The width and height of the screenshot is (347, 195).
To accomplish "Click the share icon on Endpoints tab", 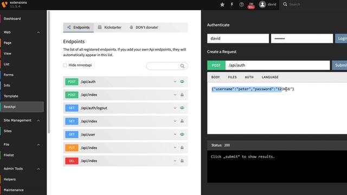I will 69,27.
